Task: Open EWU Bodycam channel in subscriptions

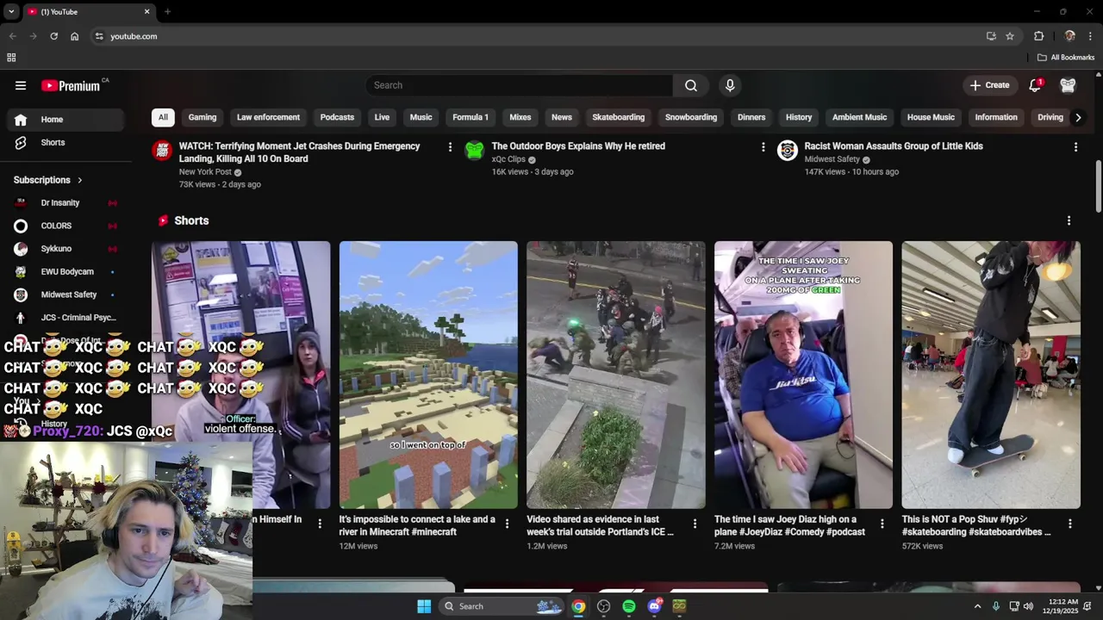Action: (66, 271)
